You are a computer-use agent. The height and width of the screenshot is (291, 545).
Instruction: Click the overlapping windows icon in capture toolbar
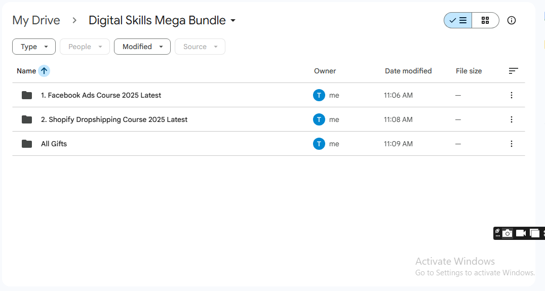click(534, 233)
